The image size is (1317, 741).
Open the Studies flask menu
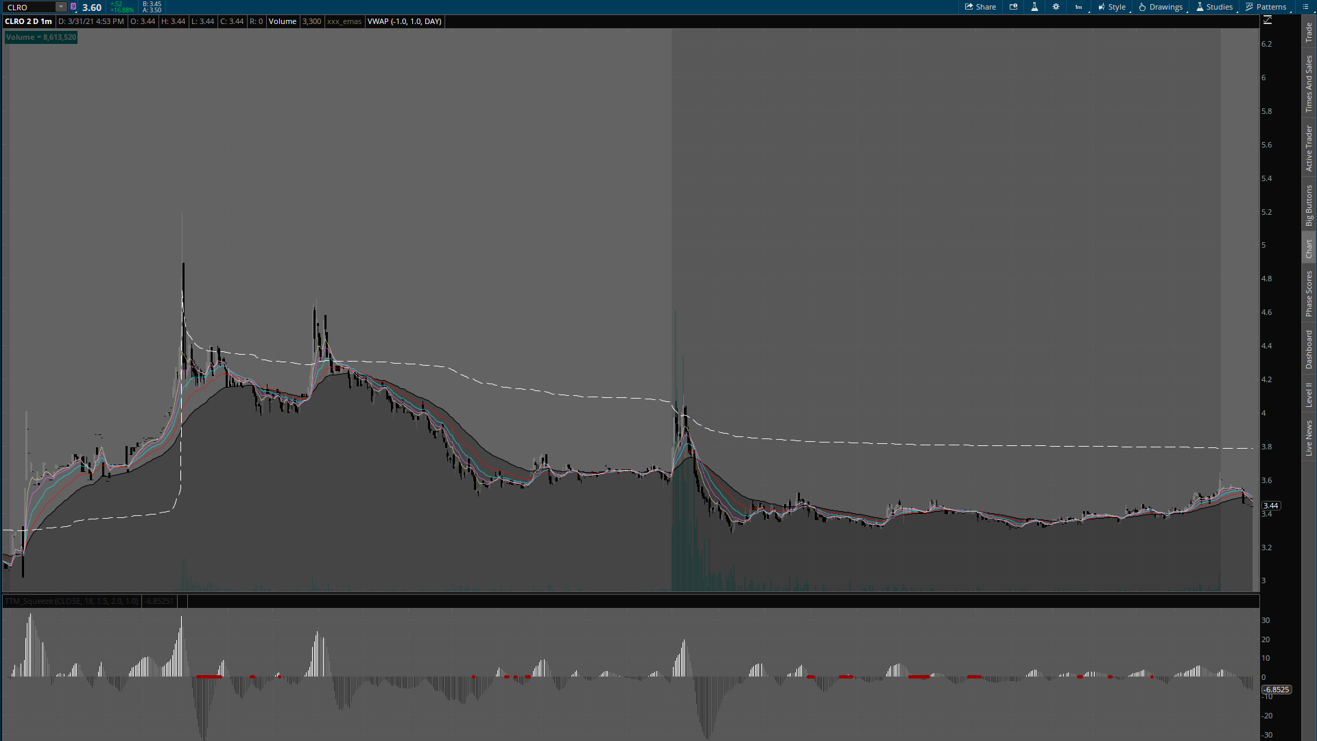[x=1214, y=7]
